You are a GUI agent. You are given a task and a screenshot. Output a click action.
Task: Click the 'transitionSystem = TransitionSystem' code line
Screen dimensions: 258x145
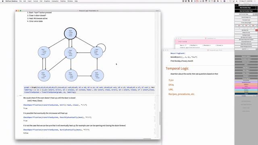pyautogui.click(x=50, y=92)
